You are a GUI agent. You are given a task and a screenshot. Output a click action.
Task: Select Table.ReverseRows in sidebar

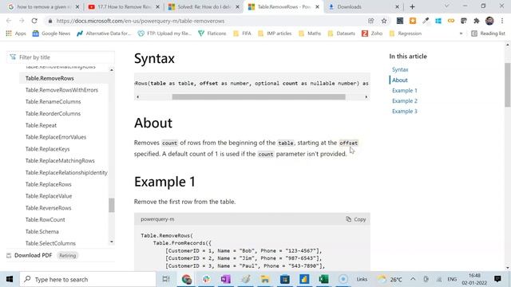point(48,207)
